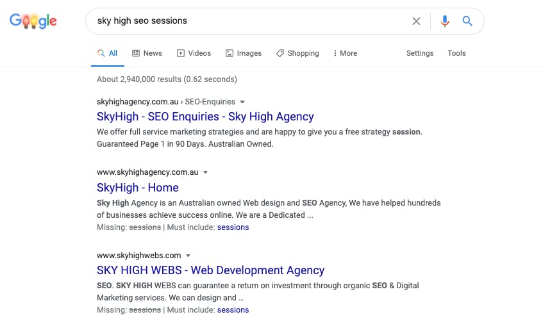Switch to the Videos tab
543x319 pixels.
click(194, 53)
